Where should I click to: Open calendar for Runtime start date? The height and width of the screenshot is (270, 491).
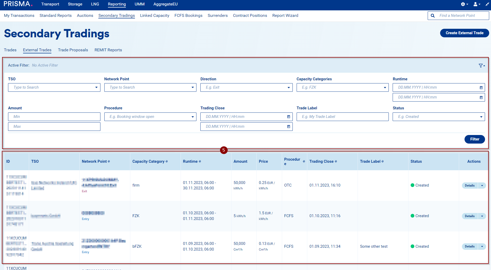click(481, 88)
